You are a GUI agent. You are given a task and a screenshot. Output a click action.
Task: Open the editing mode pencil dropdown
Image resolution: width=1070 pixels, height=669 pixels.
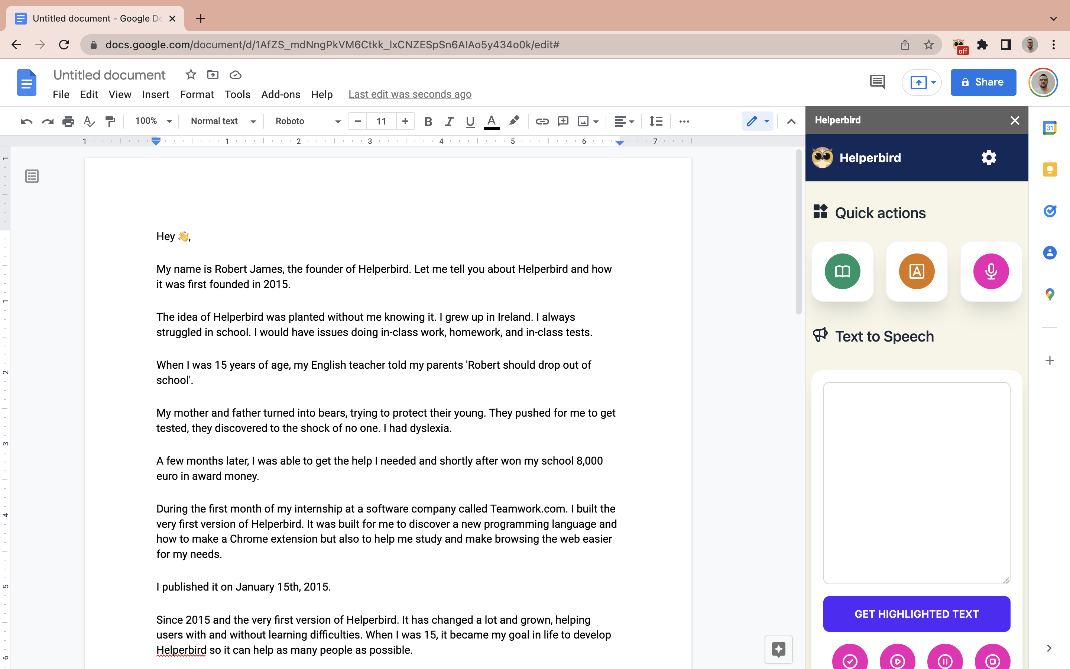[x=758, y=121]
